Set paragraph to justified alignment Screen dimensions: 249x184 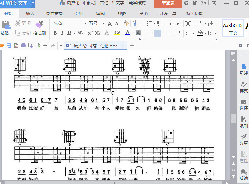pyautogui.click(x=171, y=33)
